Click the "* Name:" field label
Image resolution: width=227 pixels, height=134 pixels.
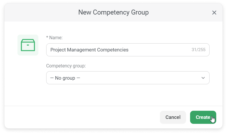coord(54,37)
